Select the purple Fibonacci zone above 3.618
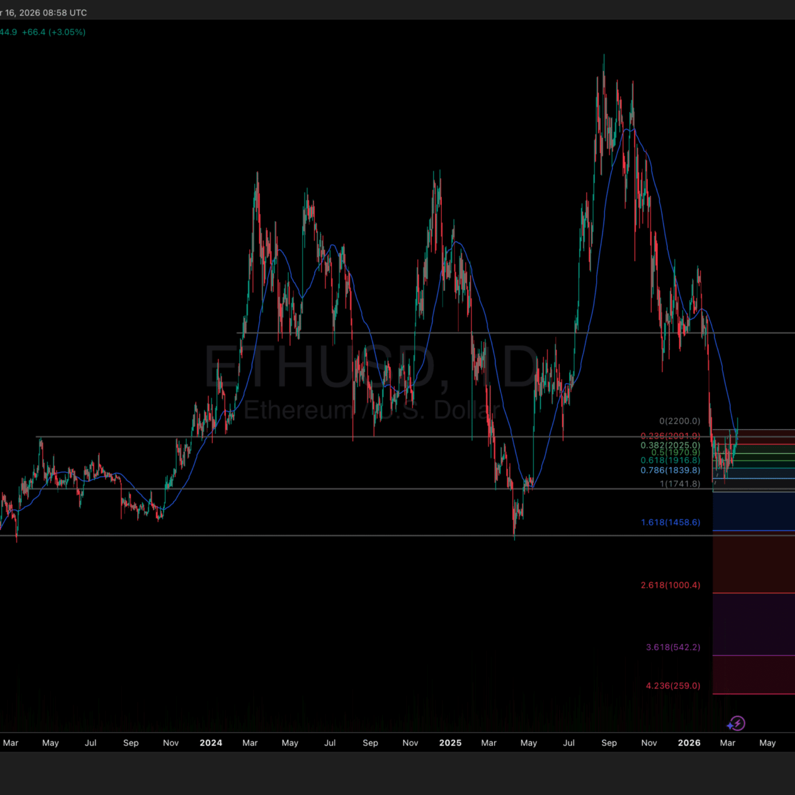This screenshot has height=795, width=795. (x=753, y=624)
